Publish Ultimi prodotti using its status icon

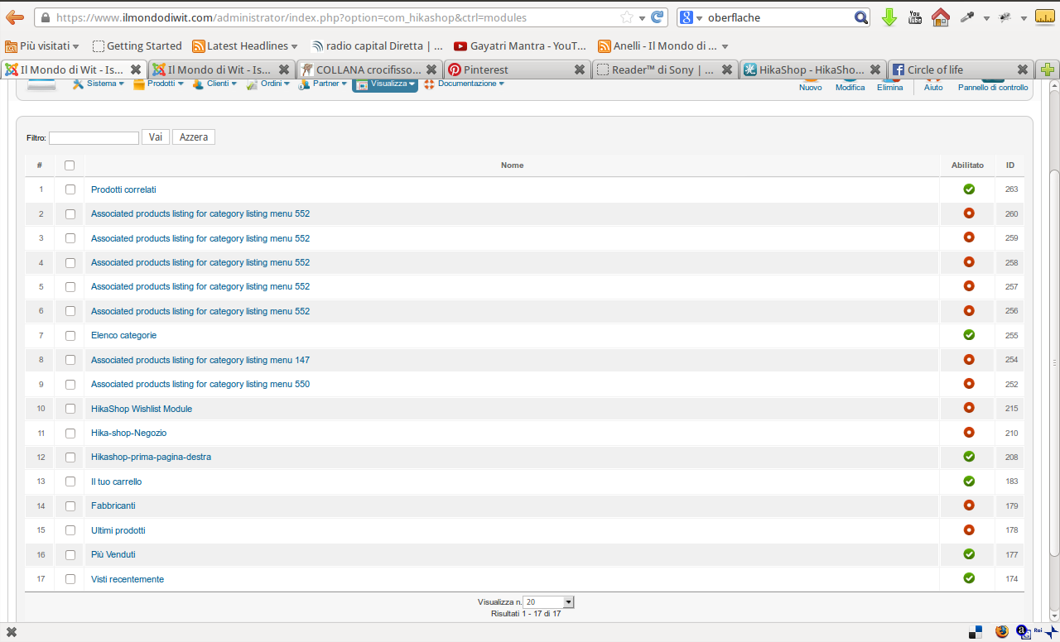tap(969, 529)
